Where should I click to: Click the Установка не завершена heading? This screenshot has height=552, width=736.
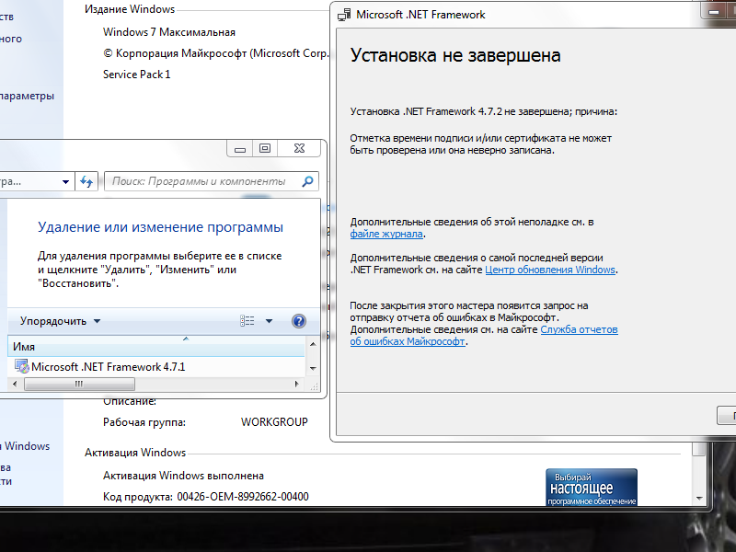pos(455,55)
